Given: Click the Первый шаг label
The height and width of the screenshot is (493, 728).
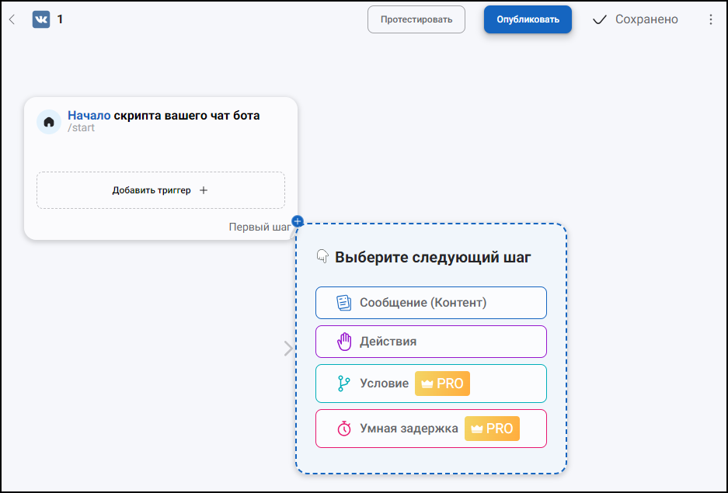Looking at the screenshot, I should [x=260, y=227].
